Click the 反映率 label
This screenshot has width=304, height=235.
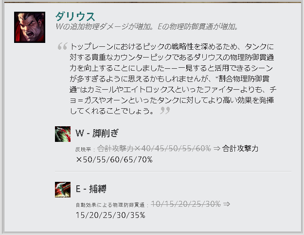pyautogui.click(x=83, y=149)
